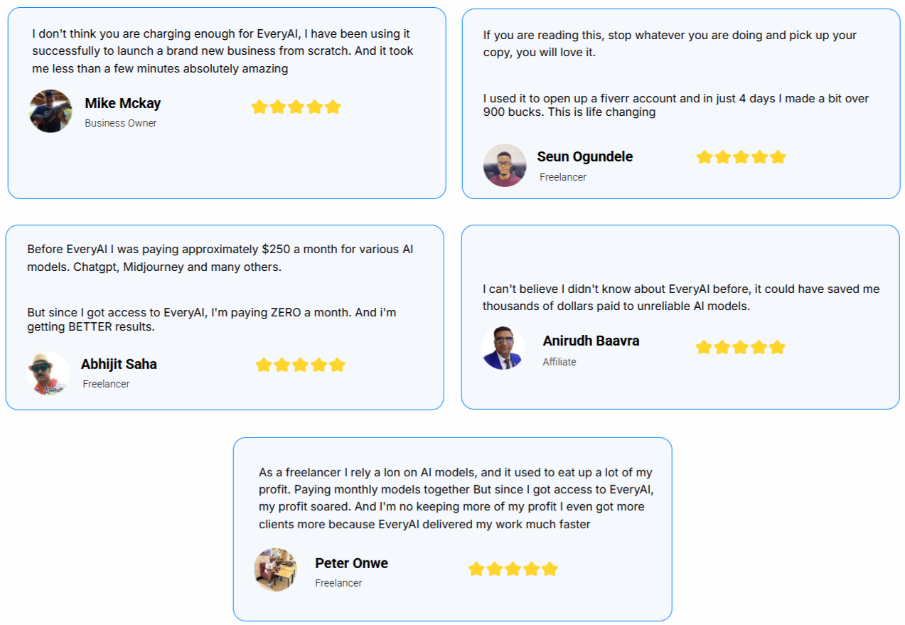Click the last star in Anirudh Baavra's rating
This screenshot has width=905, height=625.
click(777, 347)
